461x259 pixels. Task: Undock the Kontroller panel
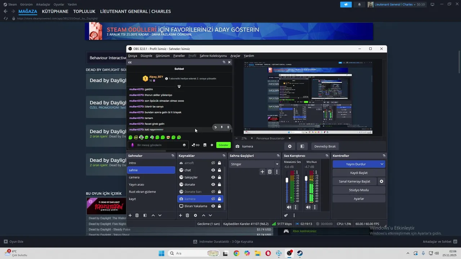384,156
